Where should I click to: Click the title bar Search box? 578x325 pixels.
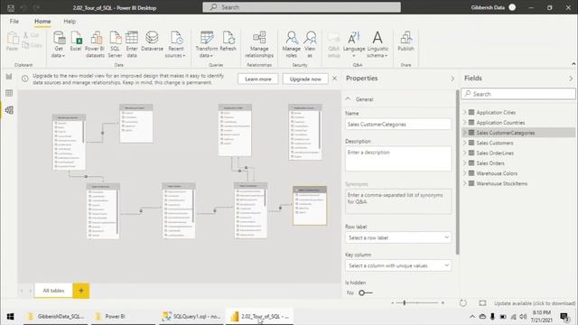302,7
